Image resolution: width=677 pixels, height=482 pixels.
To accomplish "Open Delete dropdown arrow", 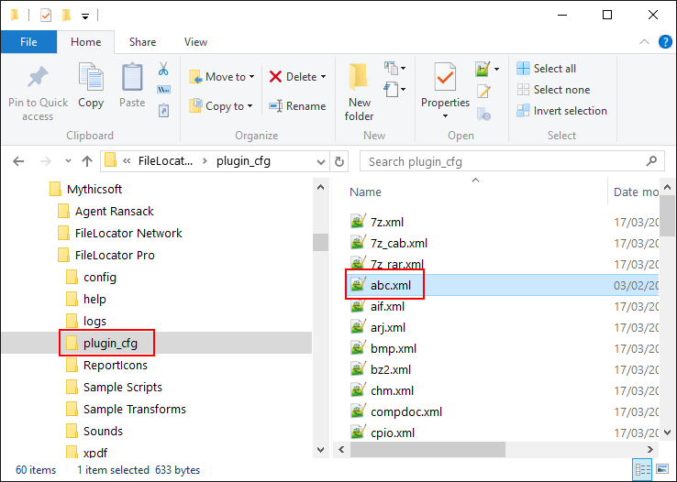I will click(324, 77).
